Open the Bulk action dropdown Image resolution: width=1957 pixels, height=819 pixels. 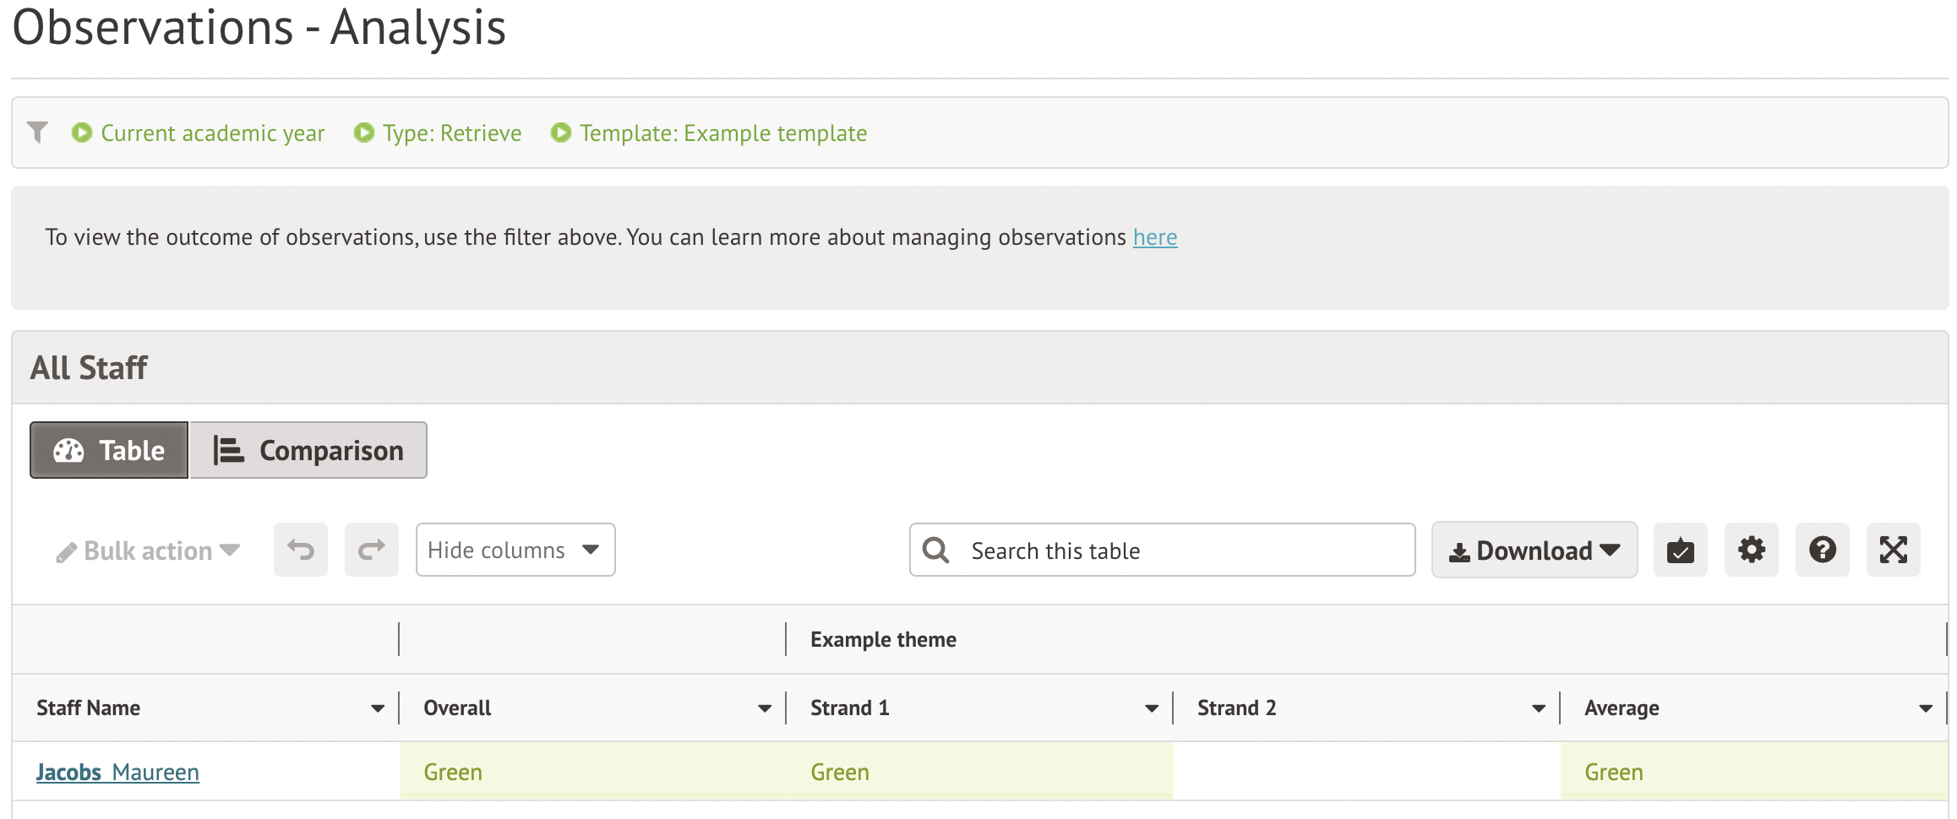[x=148, y=551]
